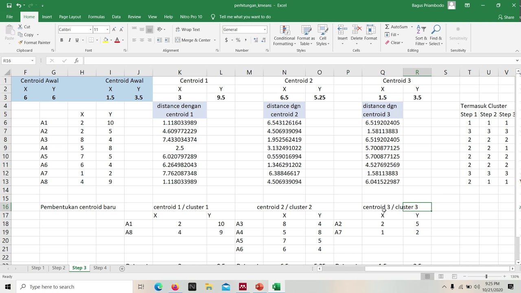Click the Format Painter brush

click(34, 43)
